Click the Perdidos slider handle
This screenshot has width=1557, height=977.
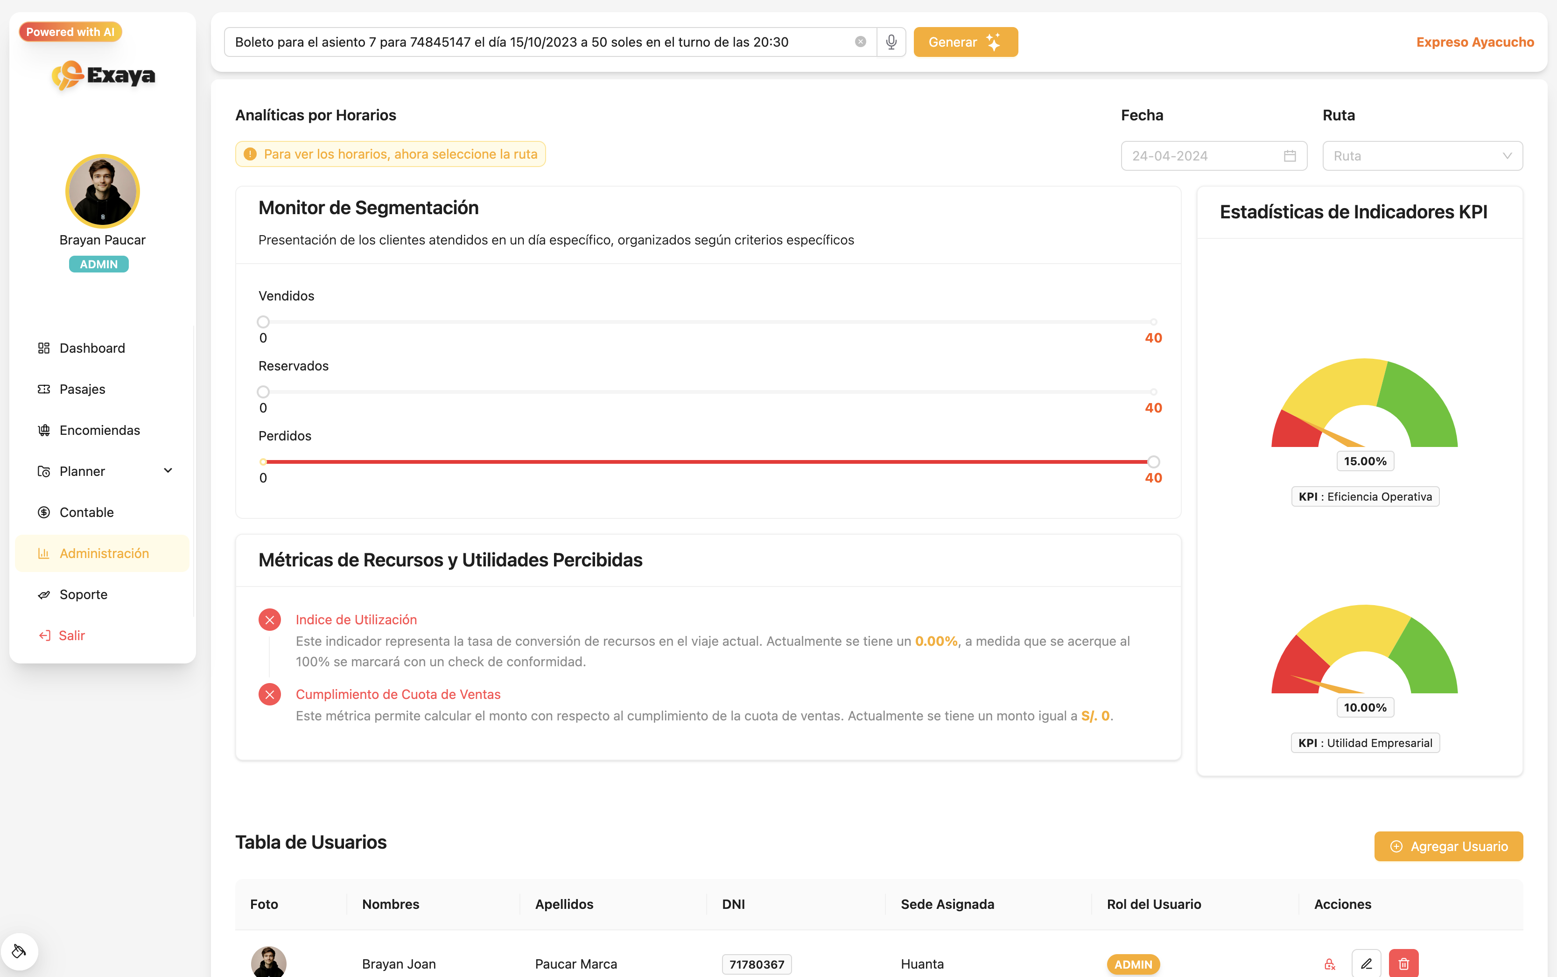click(1153, 461)
